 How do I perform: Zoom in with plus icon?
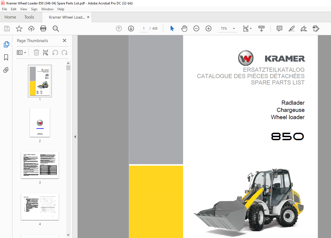tap(209, 29)
